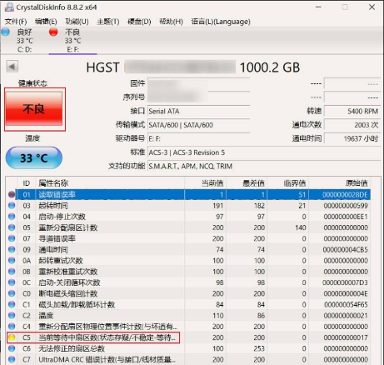Open the 编辑(E) menu
Screen dimensions: 384x365
pyautogui.click(x=46, y=22)
